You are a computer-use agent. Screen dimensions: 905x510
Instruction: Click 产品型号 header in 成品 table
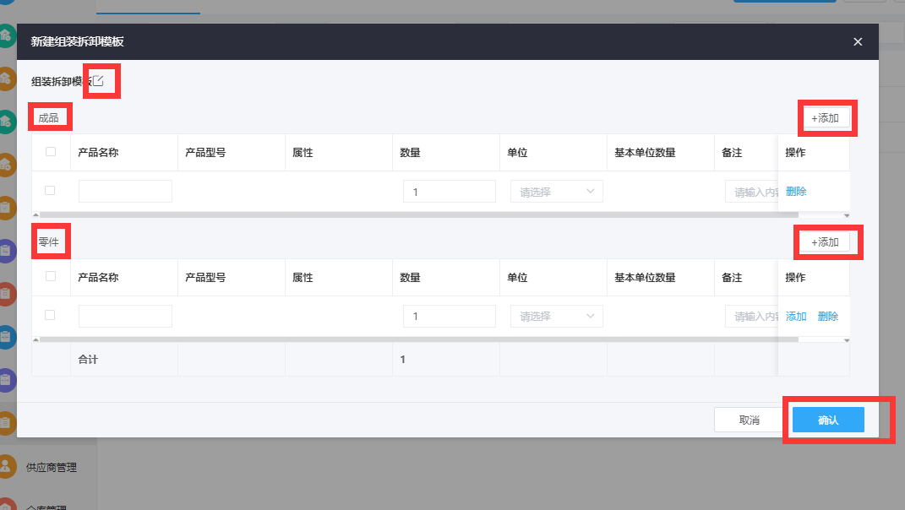pyautogui.click(x=205, y=152)
